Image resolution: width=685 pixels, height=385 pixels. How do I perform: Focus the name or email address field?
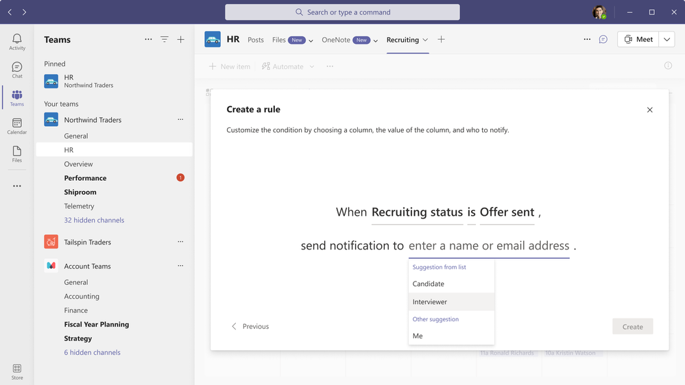click(489, 246)
